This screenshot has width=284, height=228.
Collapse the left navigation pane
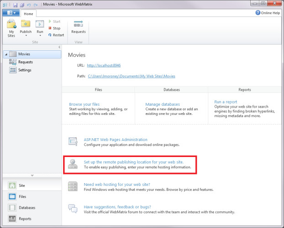click(x=59, y=47)
